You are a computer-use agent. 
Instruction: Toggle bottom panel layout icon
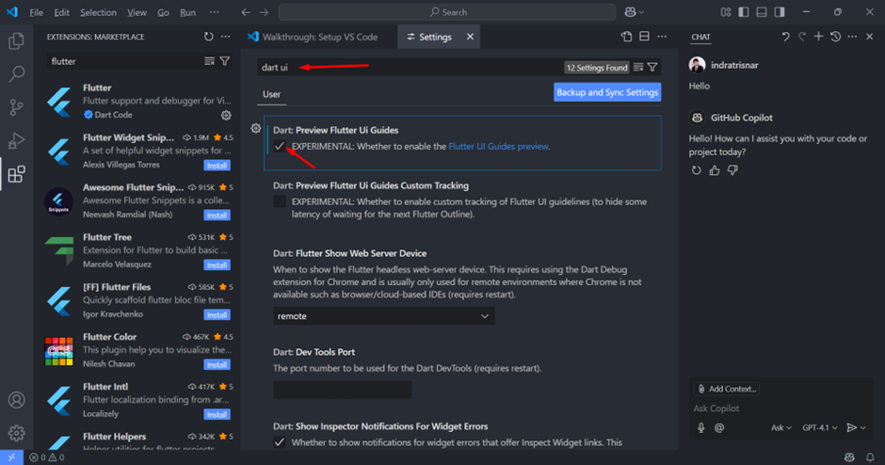tap(762, 12)
